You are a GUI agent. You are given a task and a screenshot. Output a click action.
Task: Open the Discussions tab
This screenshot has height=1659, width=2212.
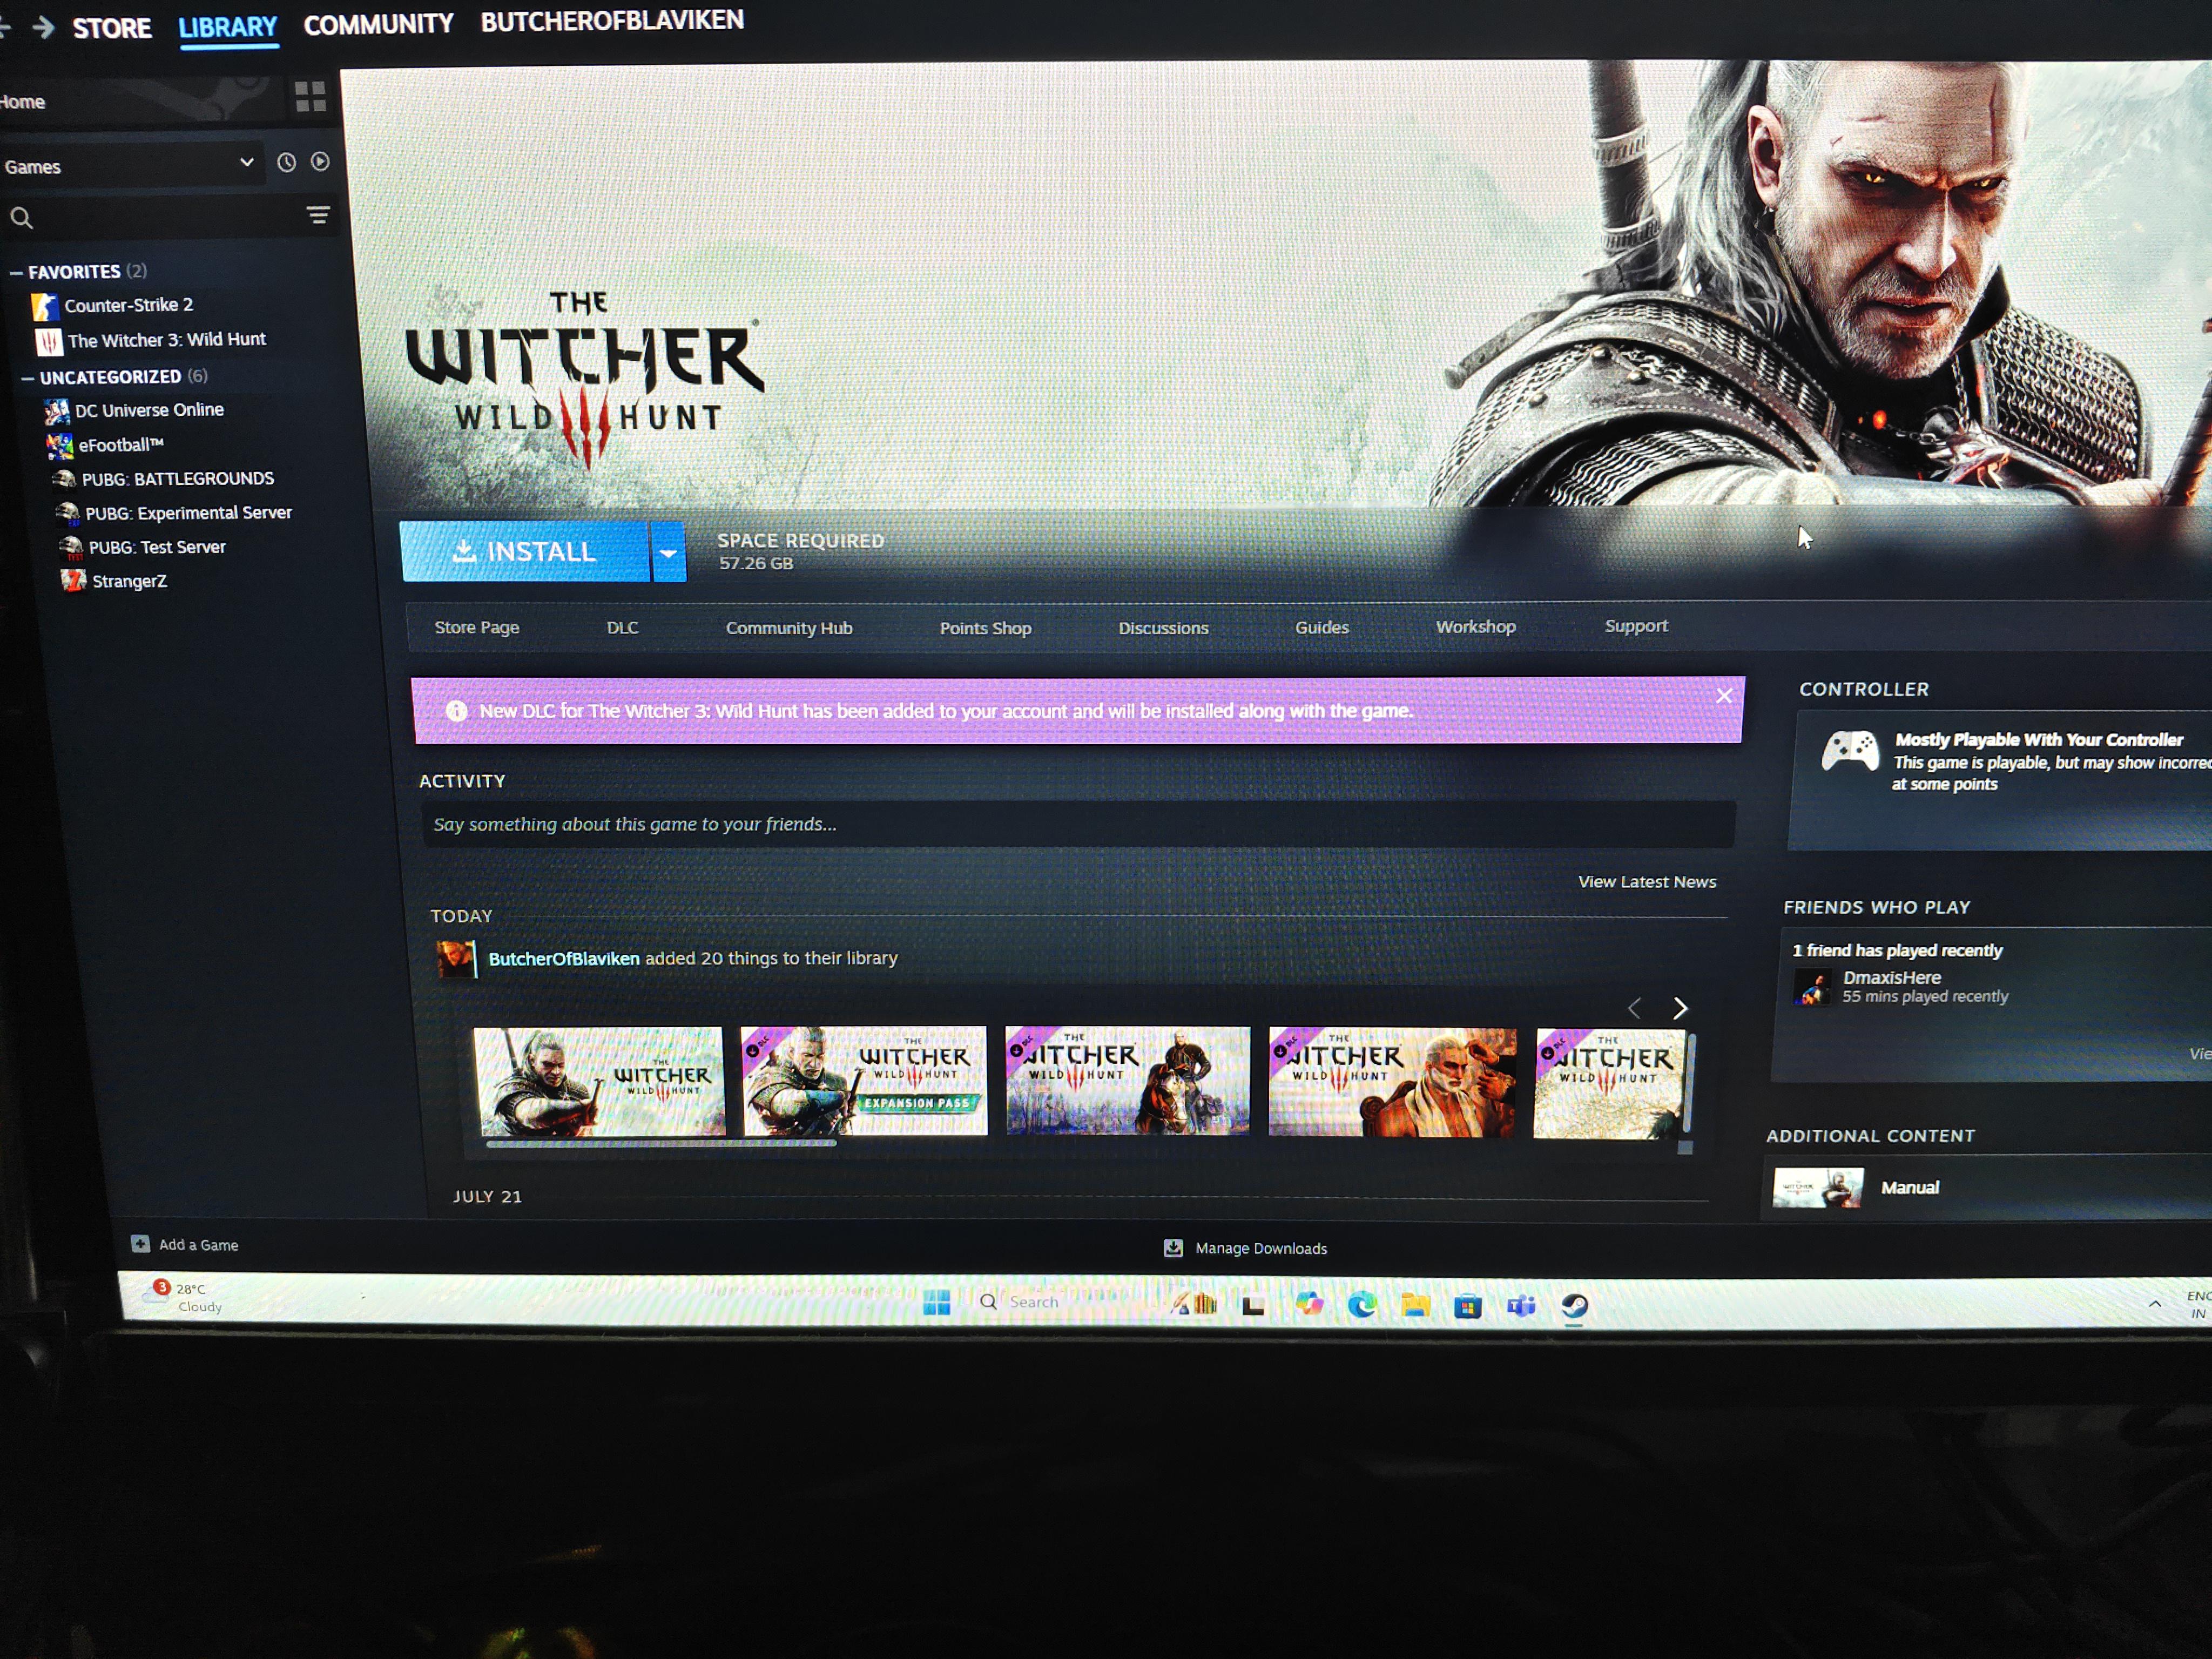[1163, 628]
